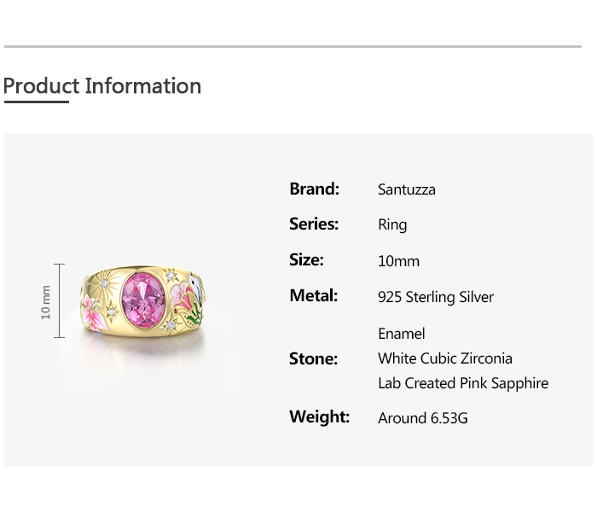Select the Metal: label

313,295
